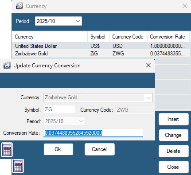Viewport: 191px width, 175px height.
Task: Open the disabled Currency combo box arrow
Action: pos(148,97)
